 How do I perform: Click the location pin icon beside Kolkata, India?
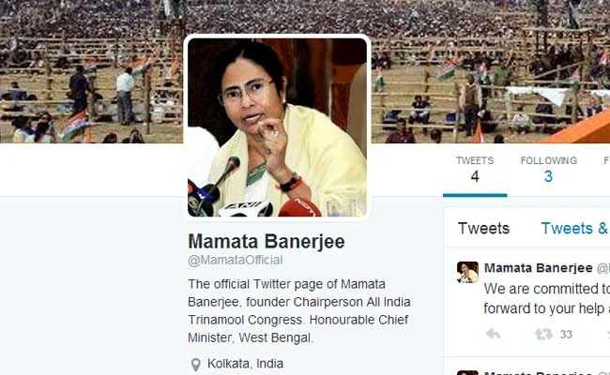click(x=196, y=365)
